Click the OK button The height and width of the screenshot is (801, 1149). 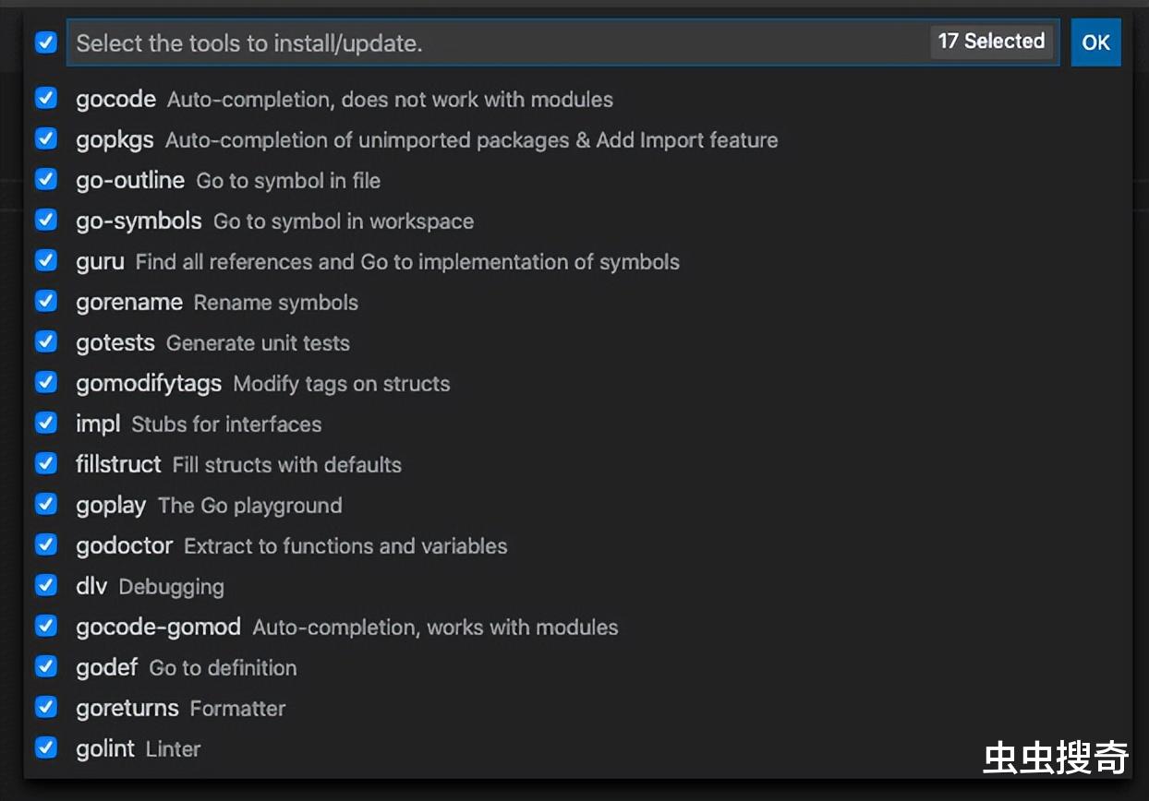pos(1096,42)
